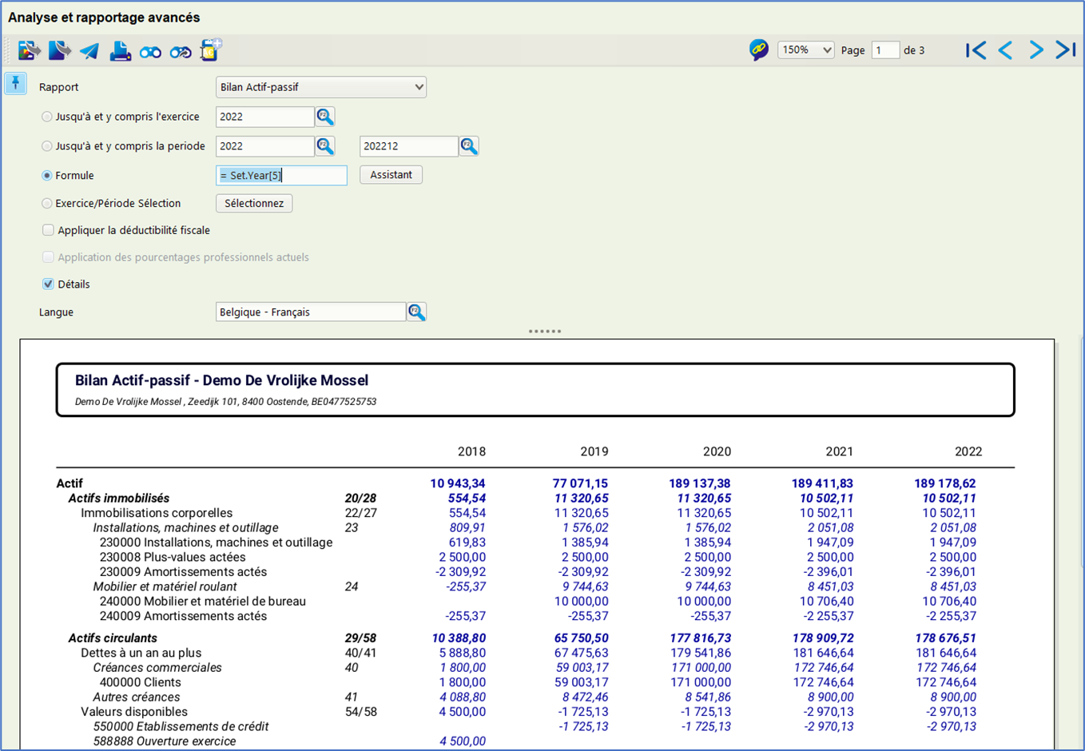Click column header 2019
Image resolution: width=1085 pixels, height=751 pixels.
(594, 452)
